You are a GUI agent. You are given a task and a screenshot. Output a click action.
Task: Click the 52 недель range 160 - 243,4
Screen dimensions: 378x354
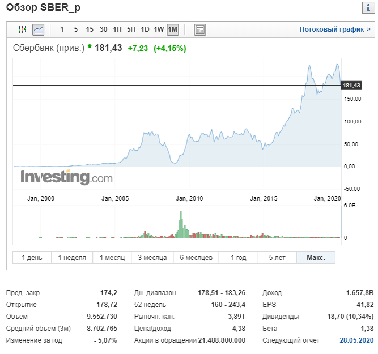click(x=228, y=305)
